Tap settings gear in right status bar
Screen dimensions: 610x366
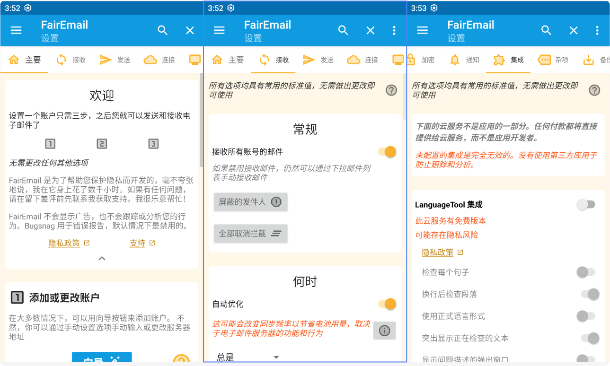tap(434, 8)
